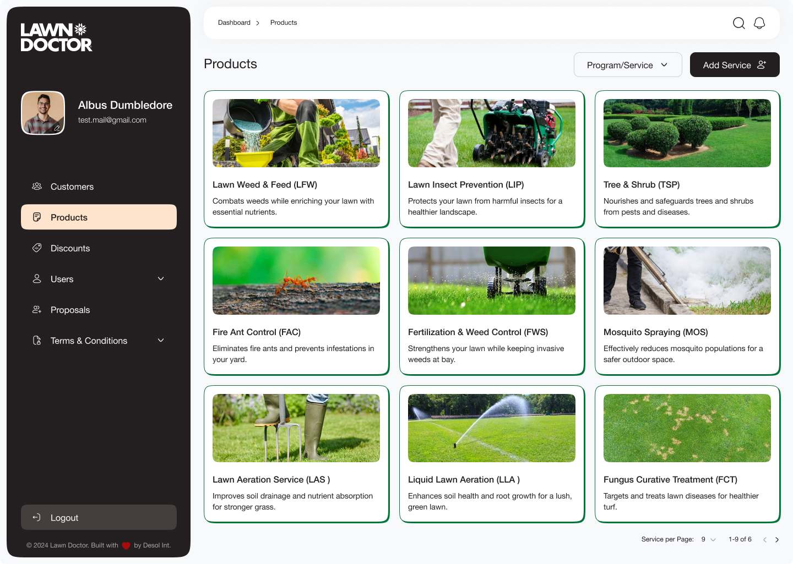Viewport: 793px width, 564px height.
Task: Click Fungus Curative Treatment (FCT) title
Action: (670, 480)
